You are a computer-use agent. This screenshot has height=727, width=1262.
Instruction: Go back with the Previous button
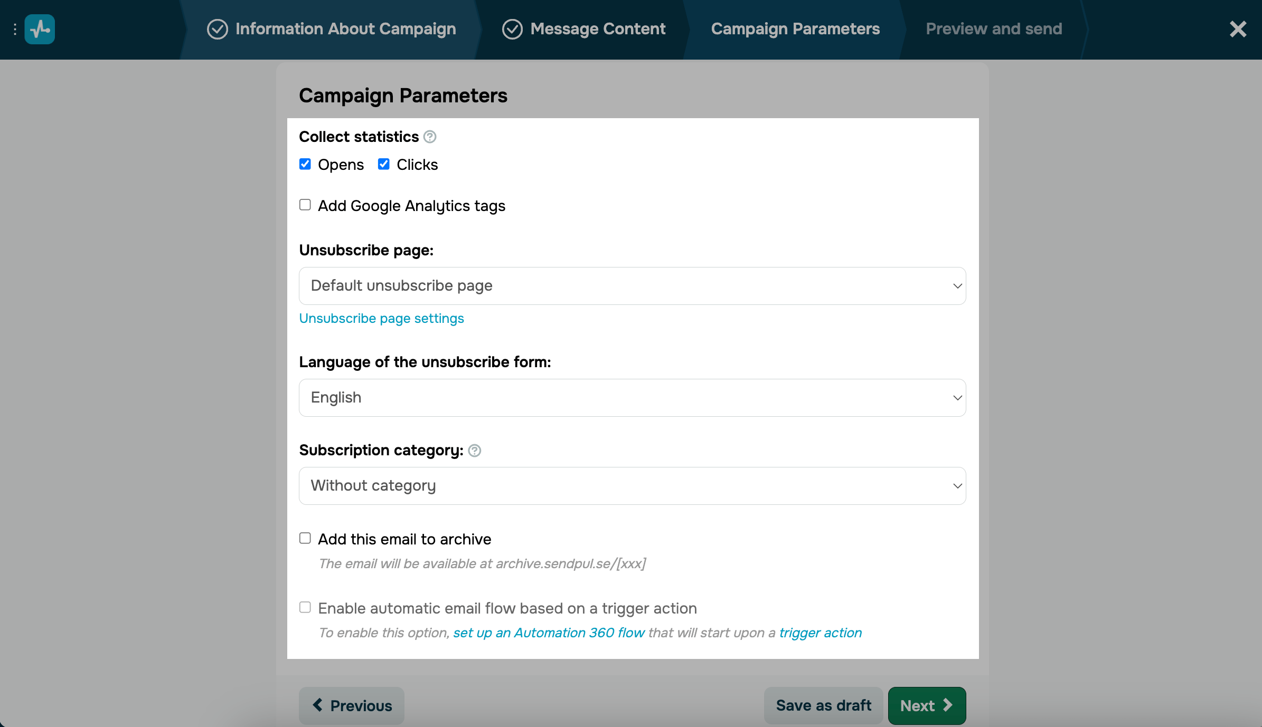click(352, 705)
